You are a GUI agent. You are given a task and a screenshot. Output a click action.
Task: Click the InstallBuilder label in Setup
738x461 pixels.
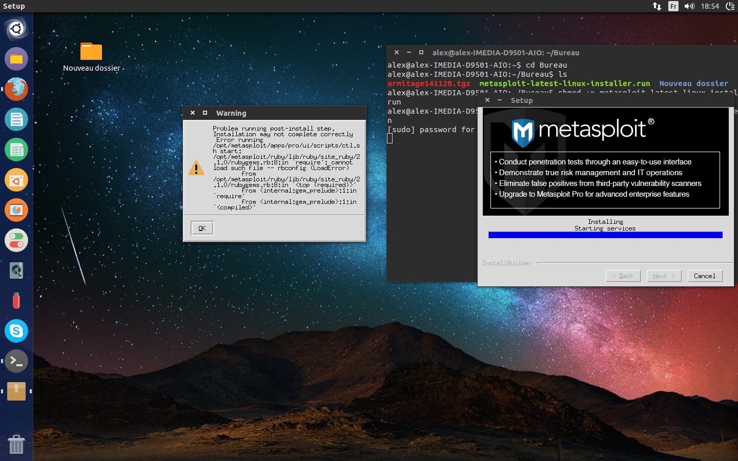click(x=507, y=263)
